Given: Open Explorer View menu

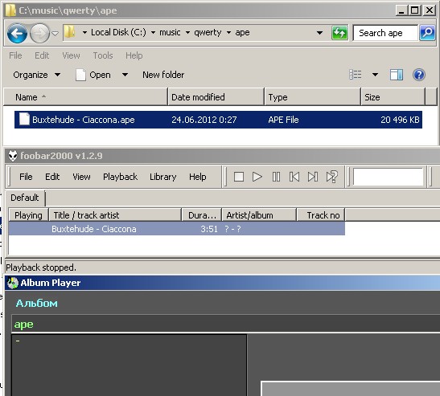Looking at the screenshot, I should click(x=71, y=55).
